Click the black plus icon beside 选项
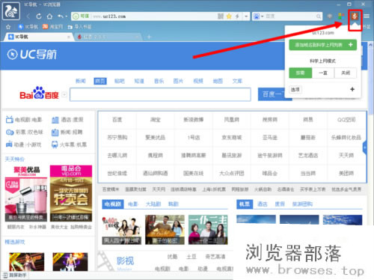Viewport: 374px width, 280px height. pyautogui.click(x=352, y=89)
